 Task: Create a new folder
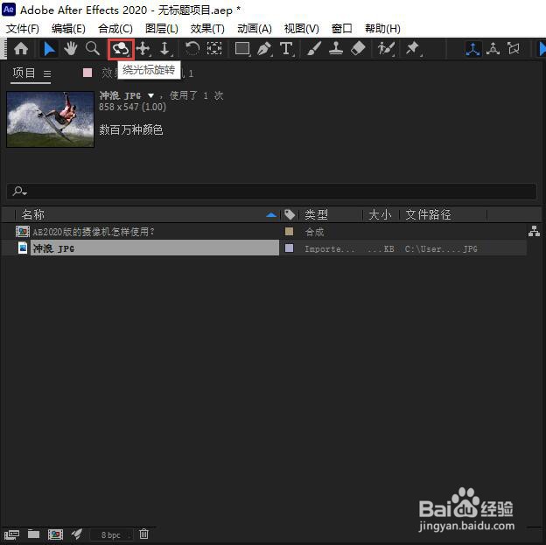pos(33,534)
